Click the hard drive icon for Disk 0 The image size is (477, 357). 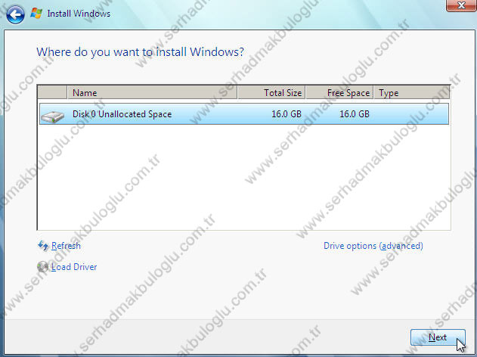tap(53, 115)
